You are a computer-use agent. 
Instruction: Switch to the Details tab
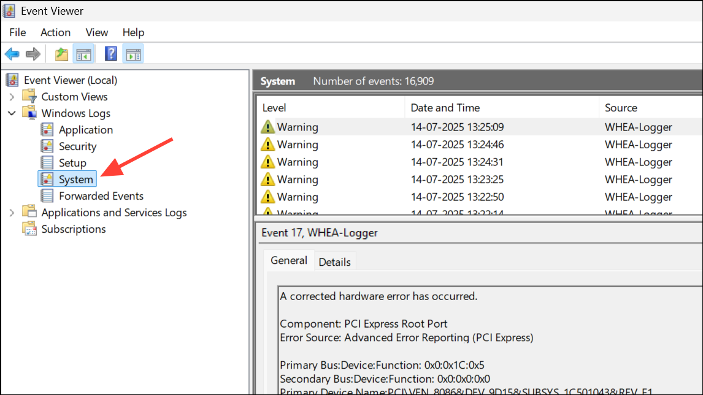[x=334, y=262]
